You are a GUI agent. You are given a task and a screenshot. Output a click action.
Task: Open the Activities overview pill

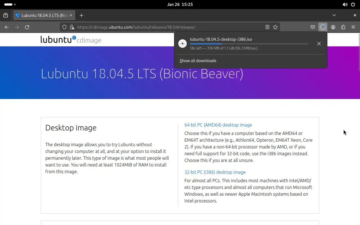(10, 4)
